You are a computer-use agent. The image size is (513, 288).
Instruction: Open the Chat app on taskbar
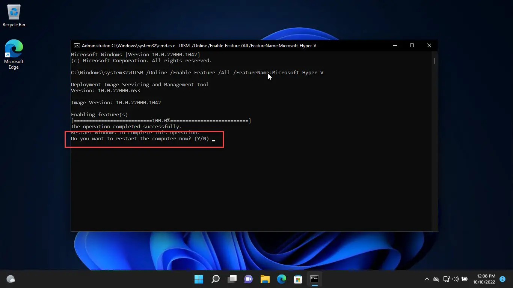click(248, 279)
